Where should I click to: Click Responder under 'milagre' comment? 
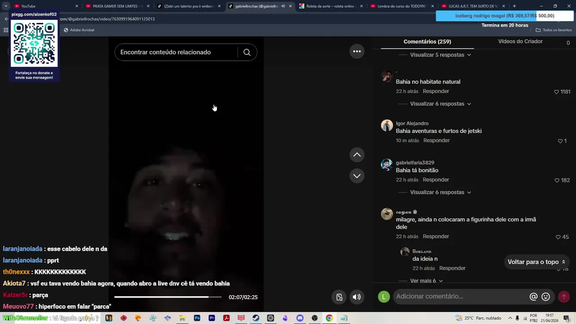(436, 236)
